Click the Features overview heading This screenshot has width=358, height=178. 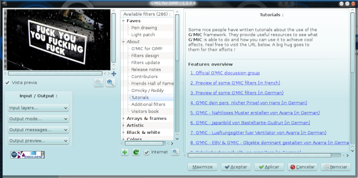tap(210, 64)
